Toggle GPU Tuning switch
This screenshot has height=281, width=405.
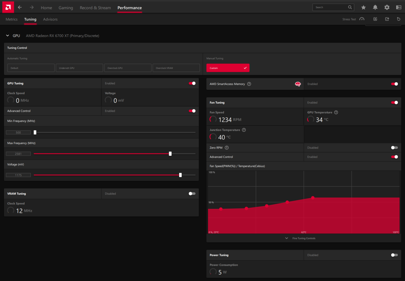(192, 83)
